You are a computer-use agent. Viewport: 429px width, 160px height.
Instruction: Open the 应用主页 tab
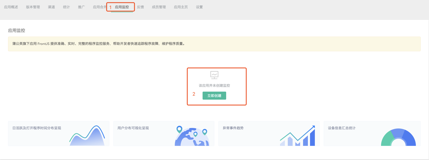[x=181, y=7]
